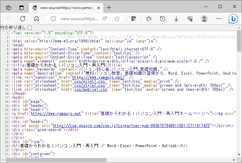
Task: Click the 行の折り返し label text
Action: coord(13,28)
